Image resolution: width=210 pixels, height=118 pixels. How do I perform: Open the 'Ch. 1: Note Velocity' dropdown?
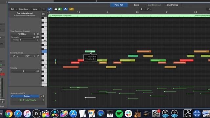point(28,100)
